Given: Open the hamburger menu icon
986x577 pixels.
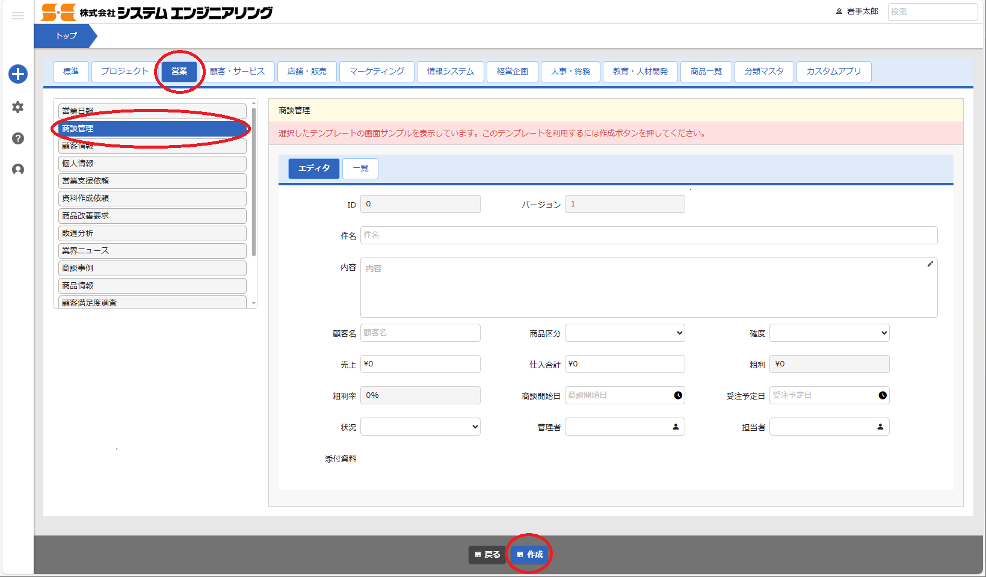Looking at the screenshot, I should tap(18, 16).
